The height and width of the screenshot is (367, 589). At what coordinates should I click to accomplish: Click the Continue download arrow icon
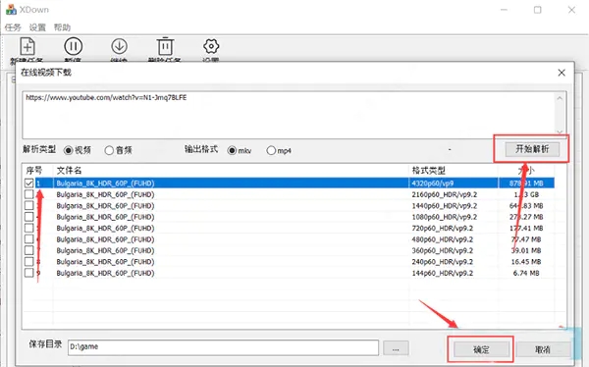click(x=119, y=46)
